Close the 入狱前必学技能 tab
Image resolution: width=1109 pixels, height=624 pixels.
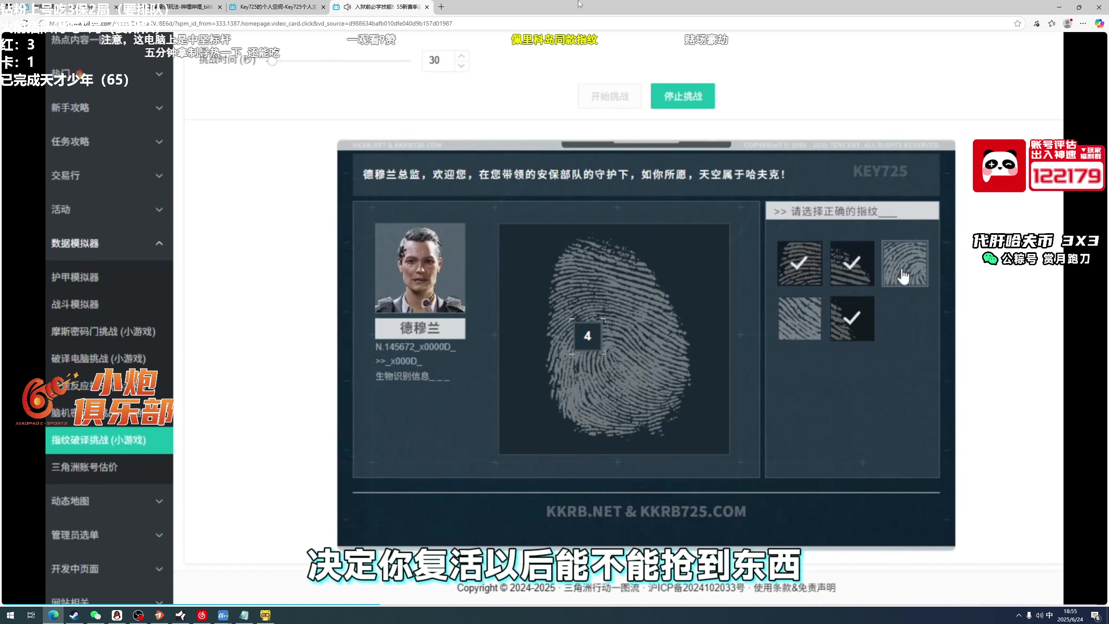tap(427, 7)
